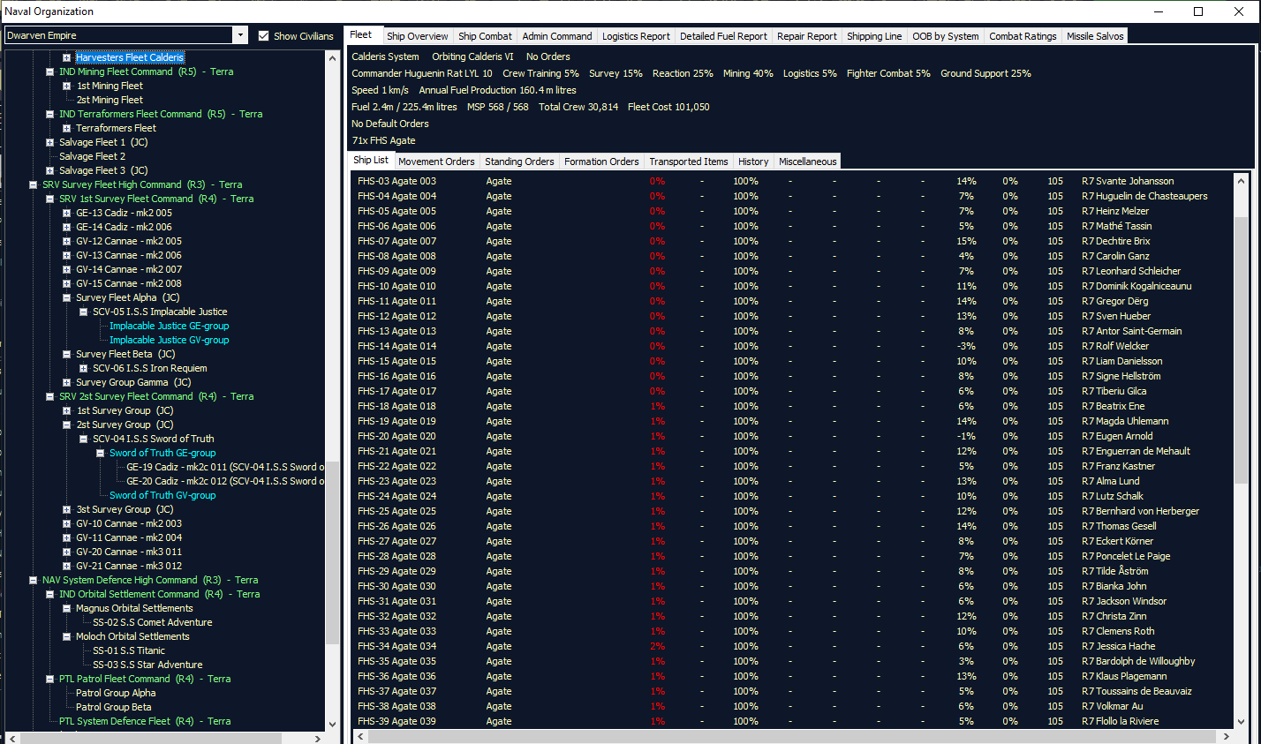1261x744 pixels.
Task: Collapse the PTL Patrol Fleet Command node
Action: tap(49, 679)
